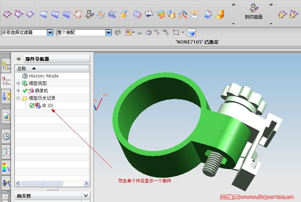Click the 剖切曲面 toolbar button
Image resolution: width=301 pixels, height=202 pixels.
click(x=253, y=11)
